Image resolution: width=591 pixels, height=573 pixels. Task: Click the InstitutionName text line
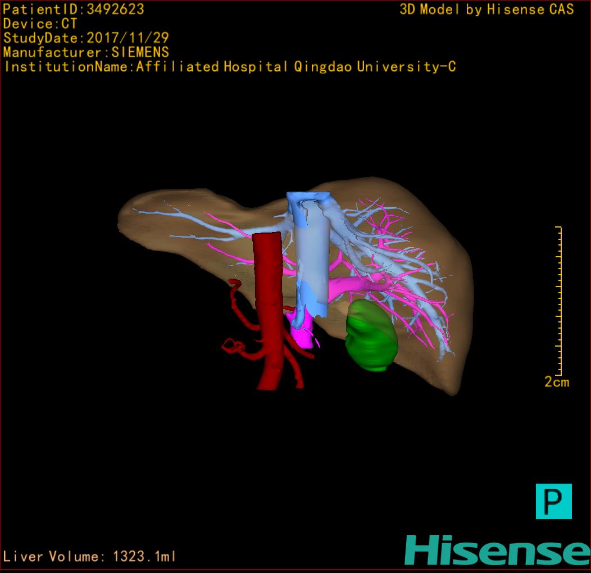229,67
